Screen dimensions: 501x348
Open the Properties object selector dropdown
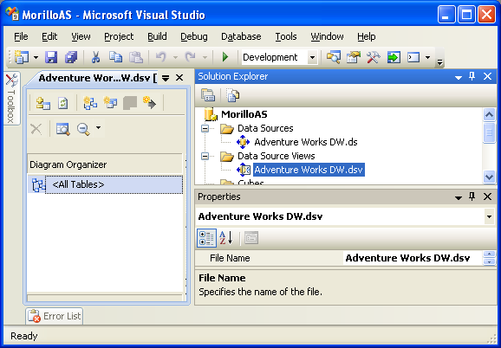(489, 216)
